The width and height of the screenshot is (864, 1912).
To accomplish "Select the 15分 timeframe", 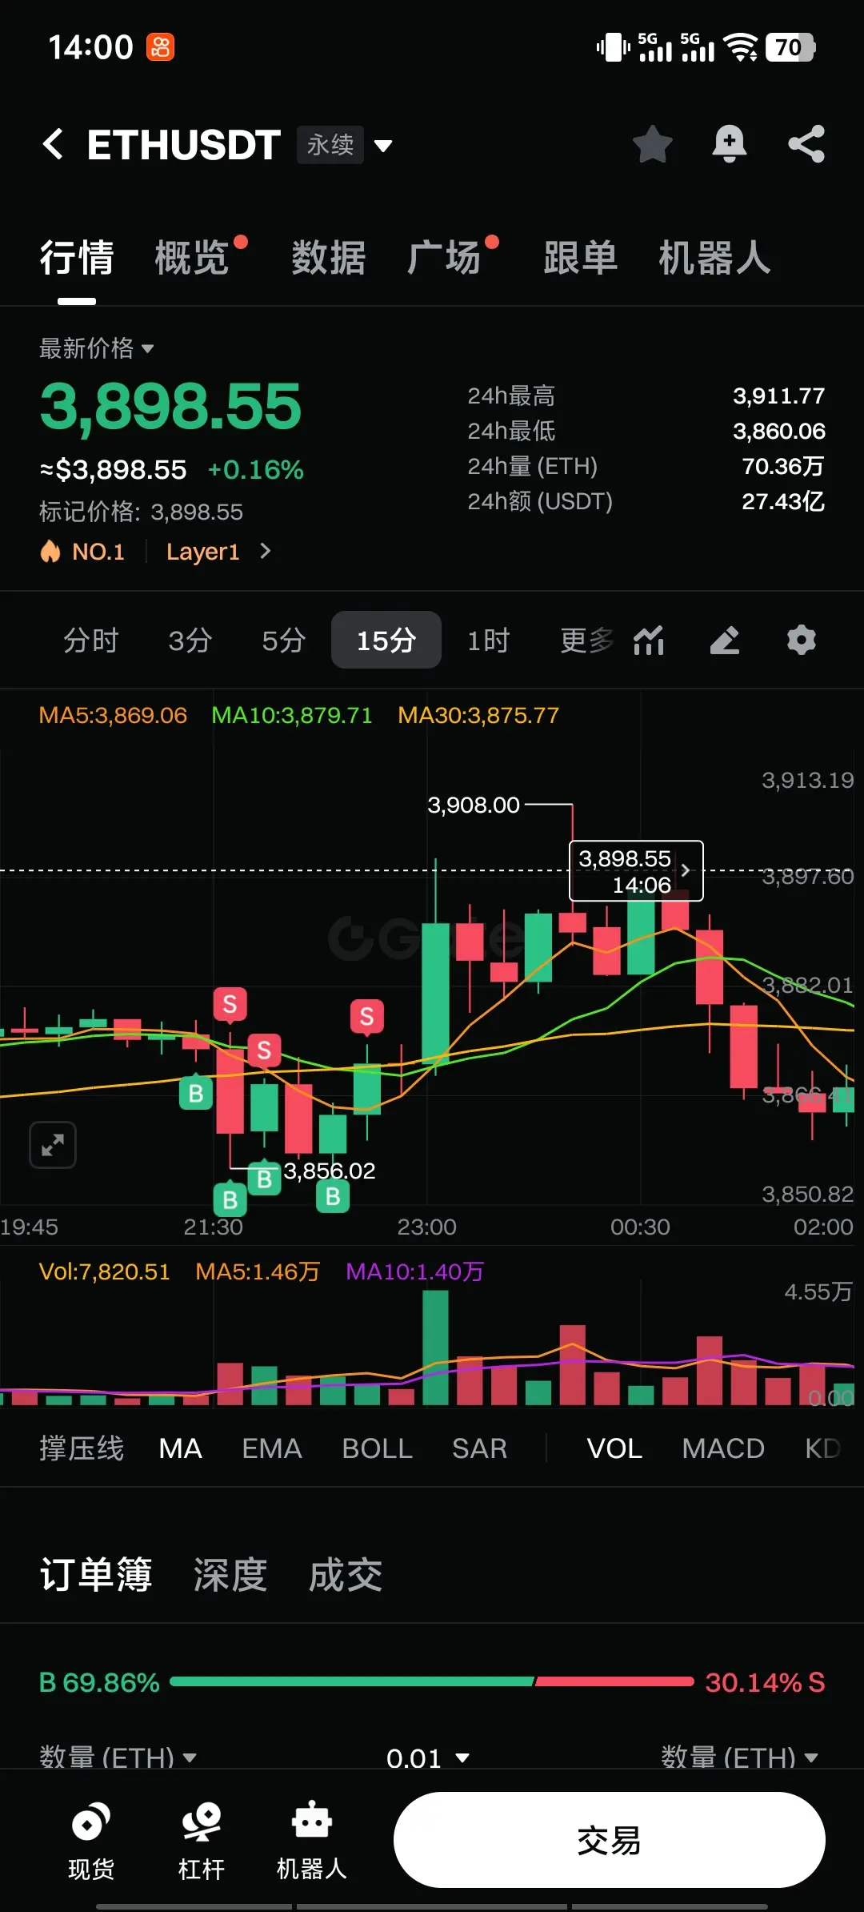I will (386, 640).
